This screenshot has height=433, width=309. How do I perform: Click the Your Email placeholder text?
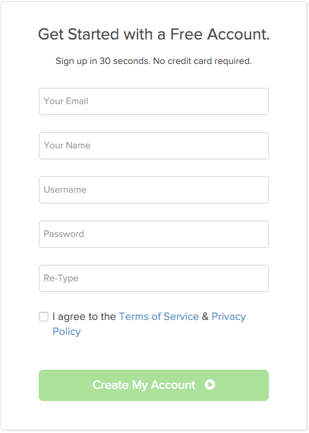[x=66, y=101]
